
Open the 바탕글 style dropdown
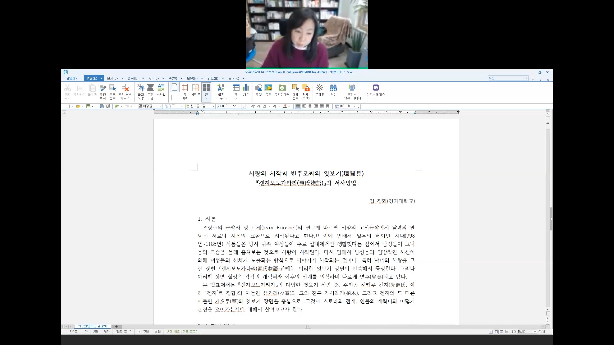click(161, 106)
